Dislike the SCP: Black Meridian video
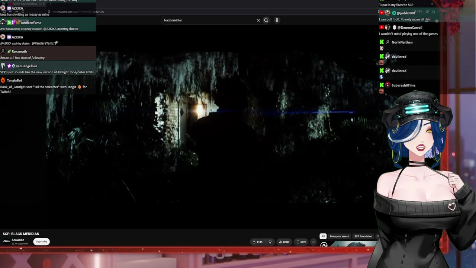This screenshot has height=268, width=476. pyautogui.click(x=270, y=242)
